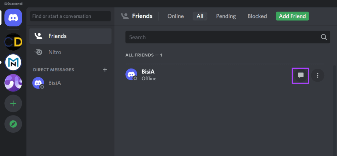View the Blocked tab
337x156 pixels.
tap(257, 16)
